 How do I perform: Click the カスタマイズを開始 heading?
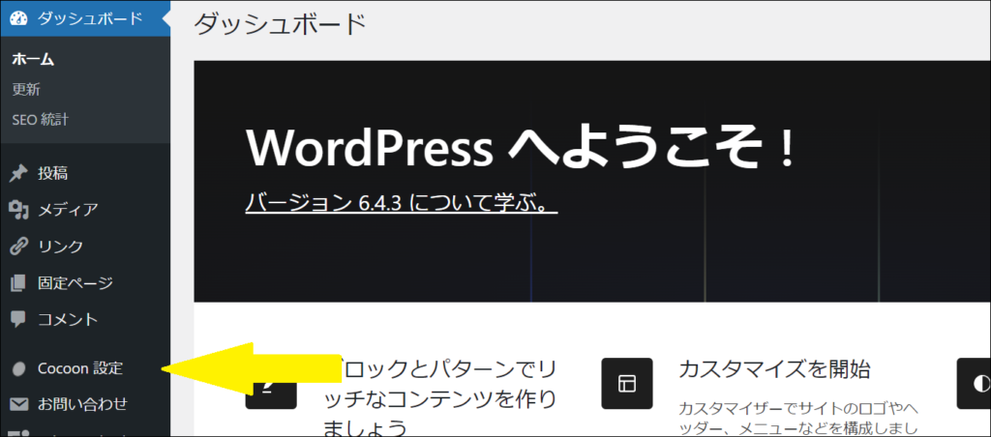click(x=775, y=368)
